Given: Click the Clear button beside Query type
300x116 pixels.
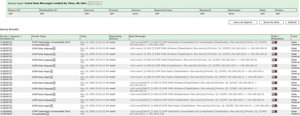Looking at the screenshot, I should pos(98,3).
